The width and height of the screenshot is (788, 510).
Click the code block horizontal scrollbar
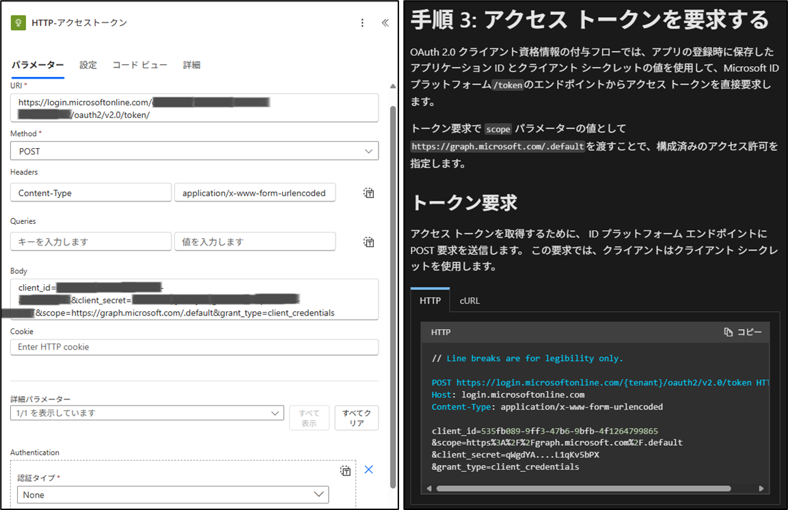584,488
